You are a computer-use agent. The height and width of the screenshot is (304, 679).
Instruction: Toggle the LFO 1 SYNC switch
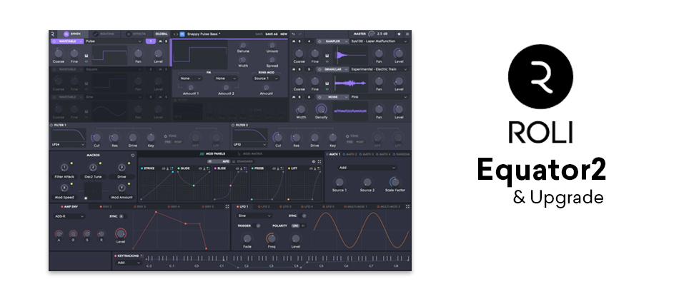304,216
